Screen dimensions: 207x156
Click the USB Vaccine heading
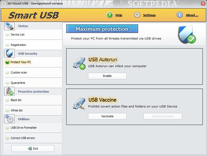point(102,100)
